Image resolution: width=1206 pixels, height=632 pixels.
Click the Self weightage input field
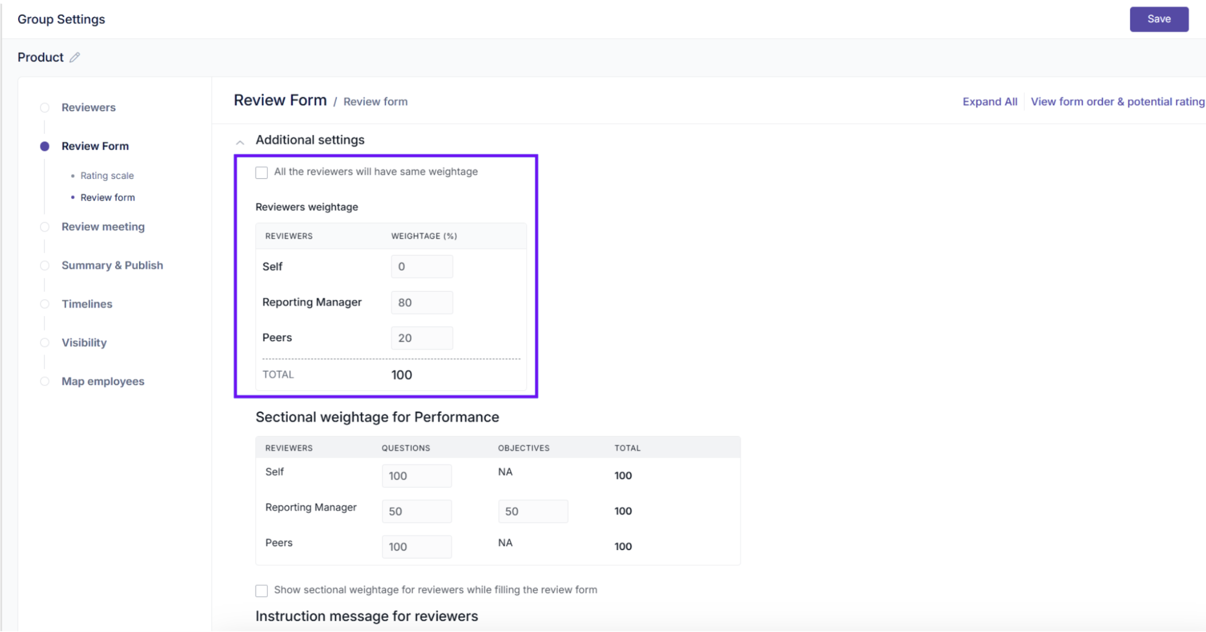click(x=421, y=267)
